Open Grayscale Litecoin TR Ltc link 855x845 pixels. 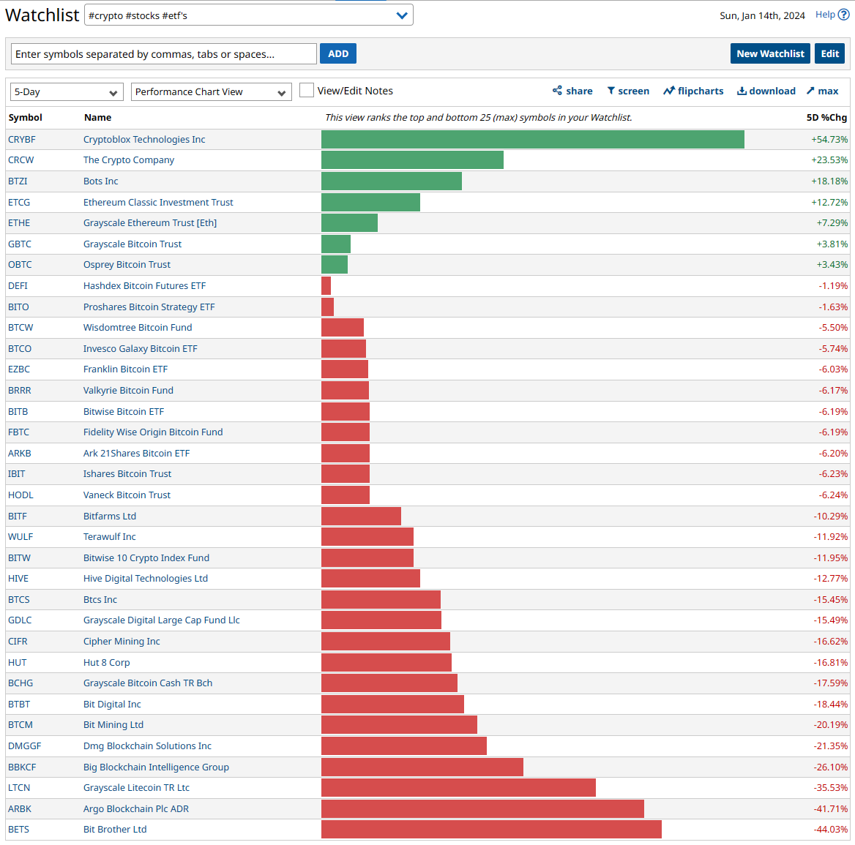[x=136, y=788]
